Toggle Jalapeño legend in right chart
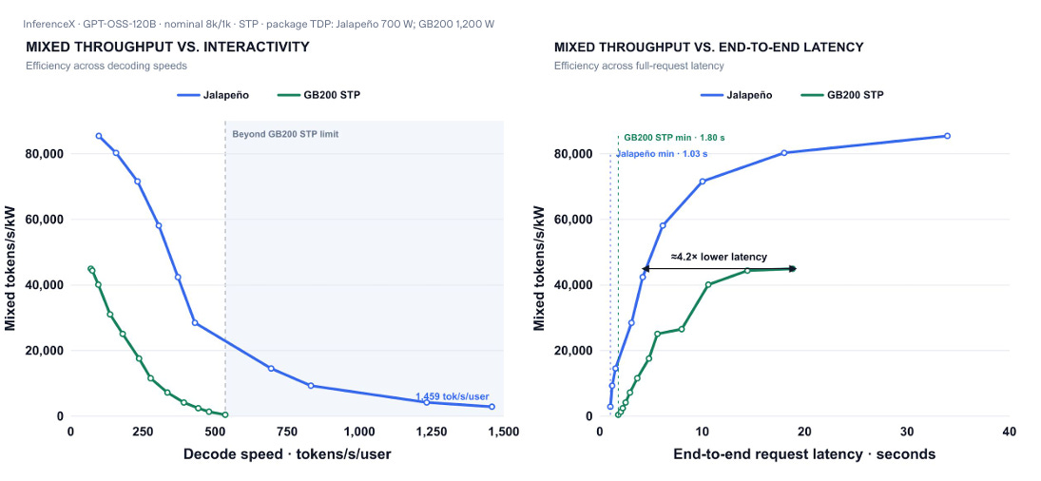1041x481 pixels. click(x=736, y=95)
